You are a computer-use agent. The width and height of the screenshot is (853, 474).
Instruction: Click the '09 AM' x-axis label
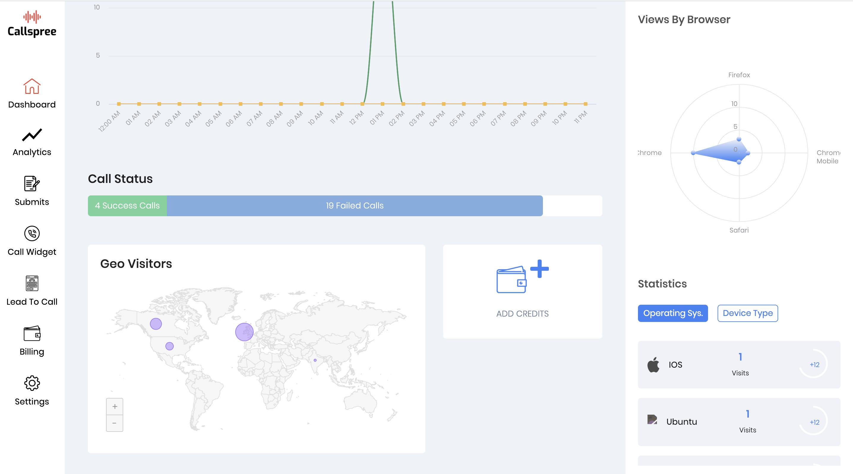pyautogui.click(x=295, y=118)
